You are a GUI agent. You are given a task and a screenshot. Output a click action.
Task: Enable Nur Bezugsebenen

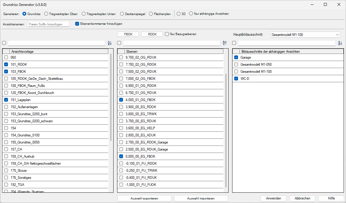pyautogui.click(x=167, y=34)
